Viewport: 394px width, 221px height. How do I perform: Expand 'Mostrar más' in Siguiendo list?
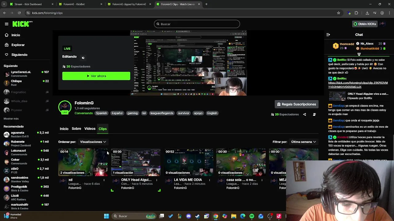11,118
